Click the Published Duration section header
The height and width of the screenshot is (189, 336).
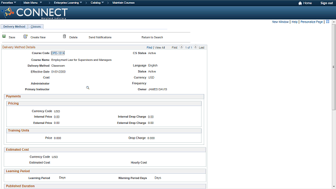click(105, 186)
